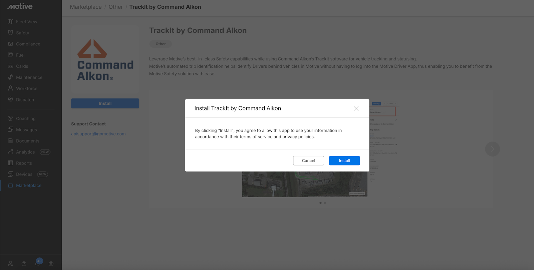Open the Documents menu label

pos(28,141)
